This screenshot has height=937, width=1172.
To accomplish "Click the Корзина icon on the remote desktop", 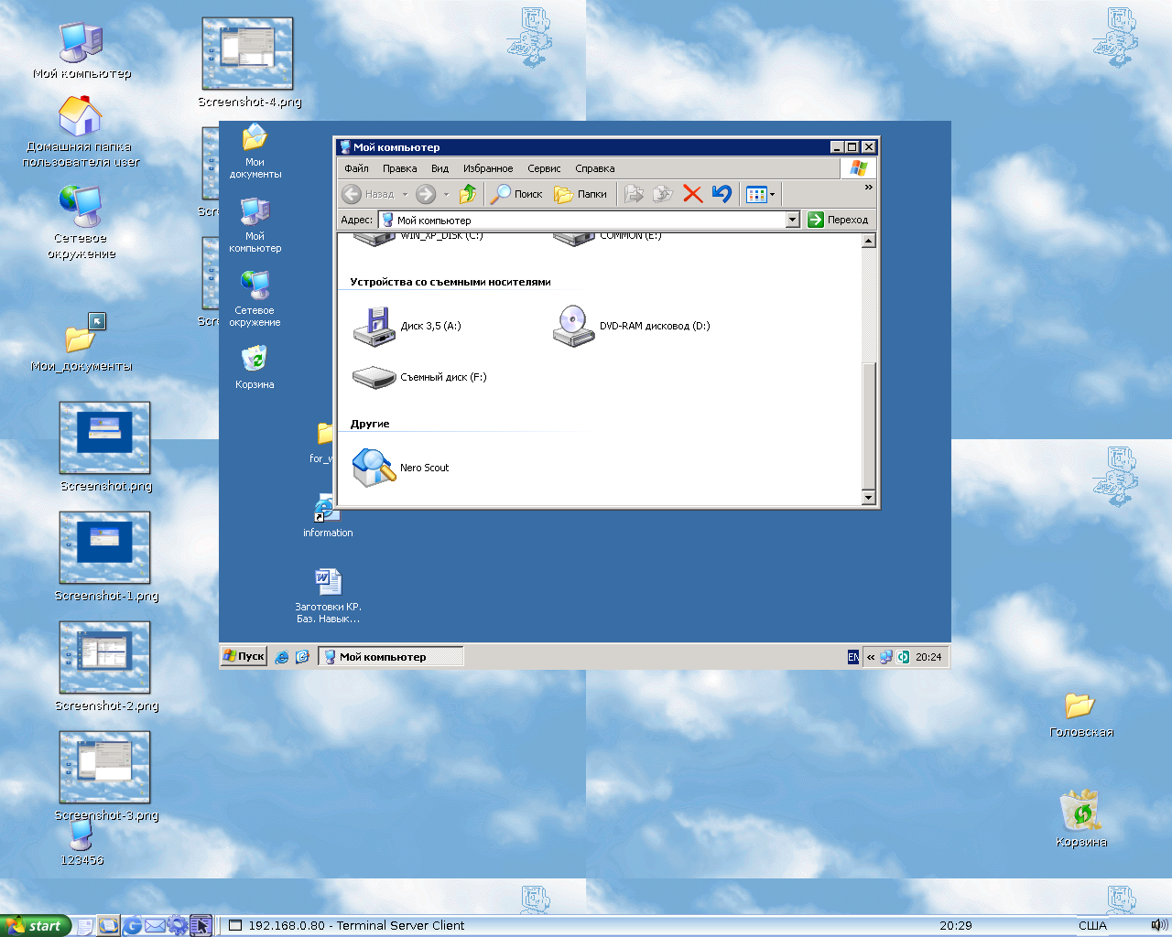I will 255,360.
